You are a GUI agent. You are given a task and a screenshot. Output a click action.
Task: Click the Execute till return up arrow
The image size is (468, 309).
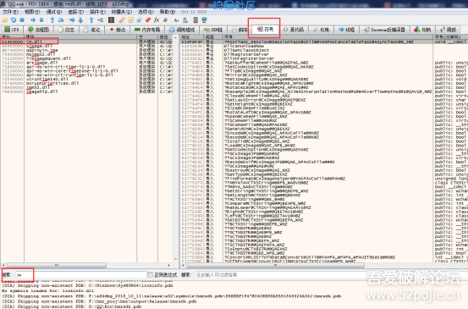coord(91,20)
